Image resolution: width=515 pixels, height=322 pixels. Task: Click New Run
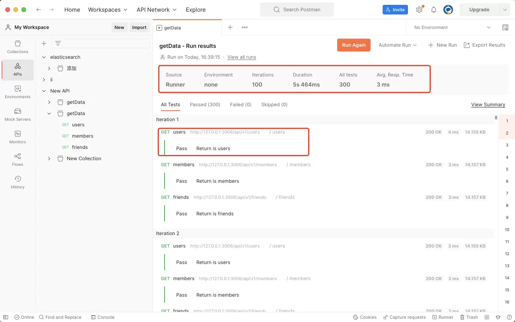[442, 45]
